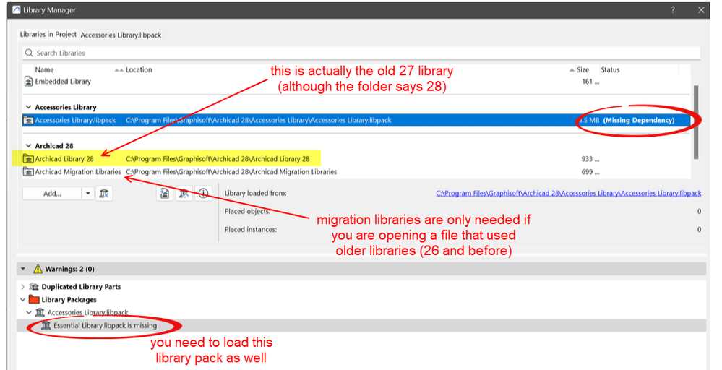Click the remove library icon next to Add
Image resolution: width=722 pixels, height=370 pixels.
105,194
